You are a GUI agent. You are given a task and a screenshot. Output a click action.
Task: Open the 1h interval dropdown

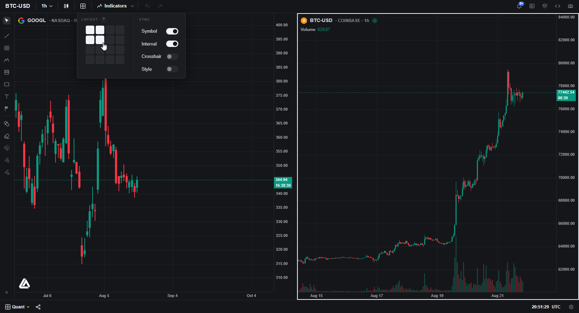click(47, 6)
